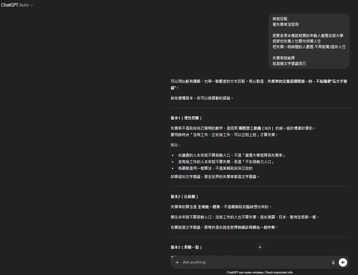Click the ChatGPT can make mistakes disclaimer
This screenshot has width=358, height=275.
(260, 273)
